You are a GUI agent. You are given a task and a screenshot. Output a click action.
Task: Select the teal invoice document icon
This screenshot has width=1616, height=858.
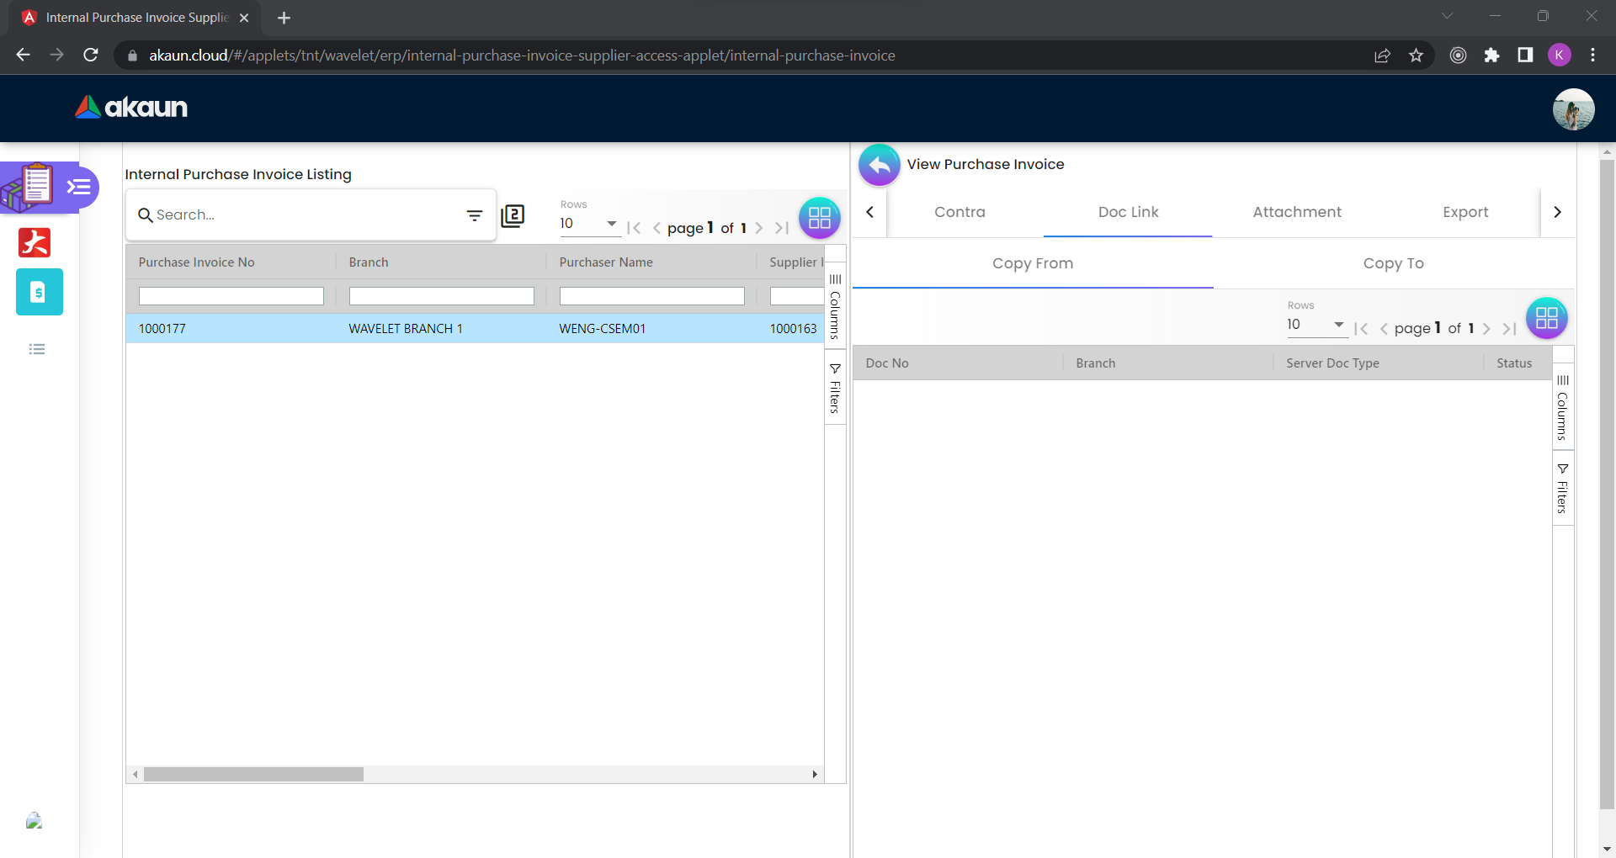point(39,292)
